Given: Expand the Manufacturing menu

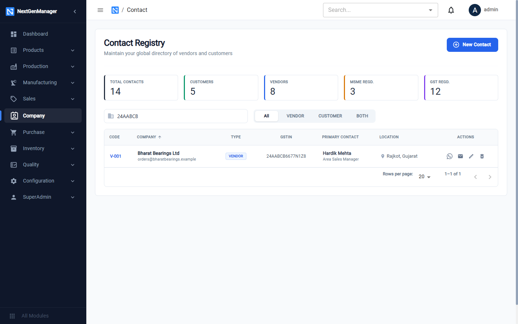Looking at the screenshot, I should pyautogui.click(x=43, y=82).
